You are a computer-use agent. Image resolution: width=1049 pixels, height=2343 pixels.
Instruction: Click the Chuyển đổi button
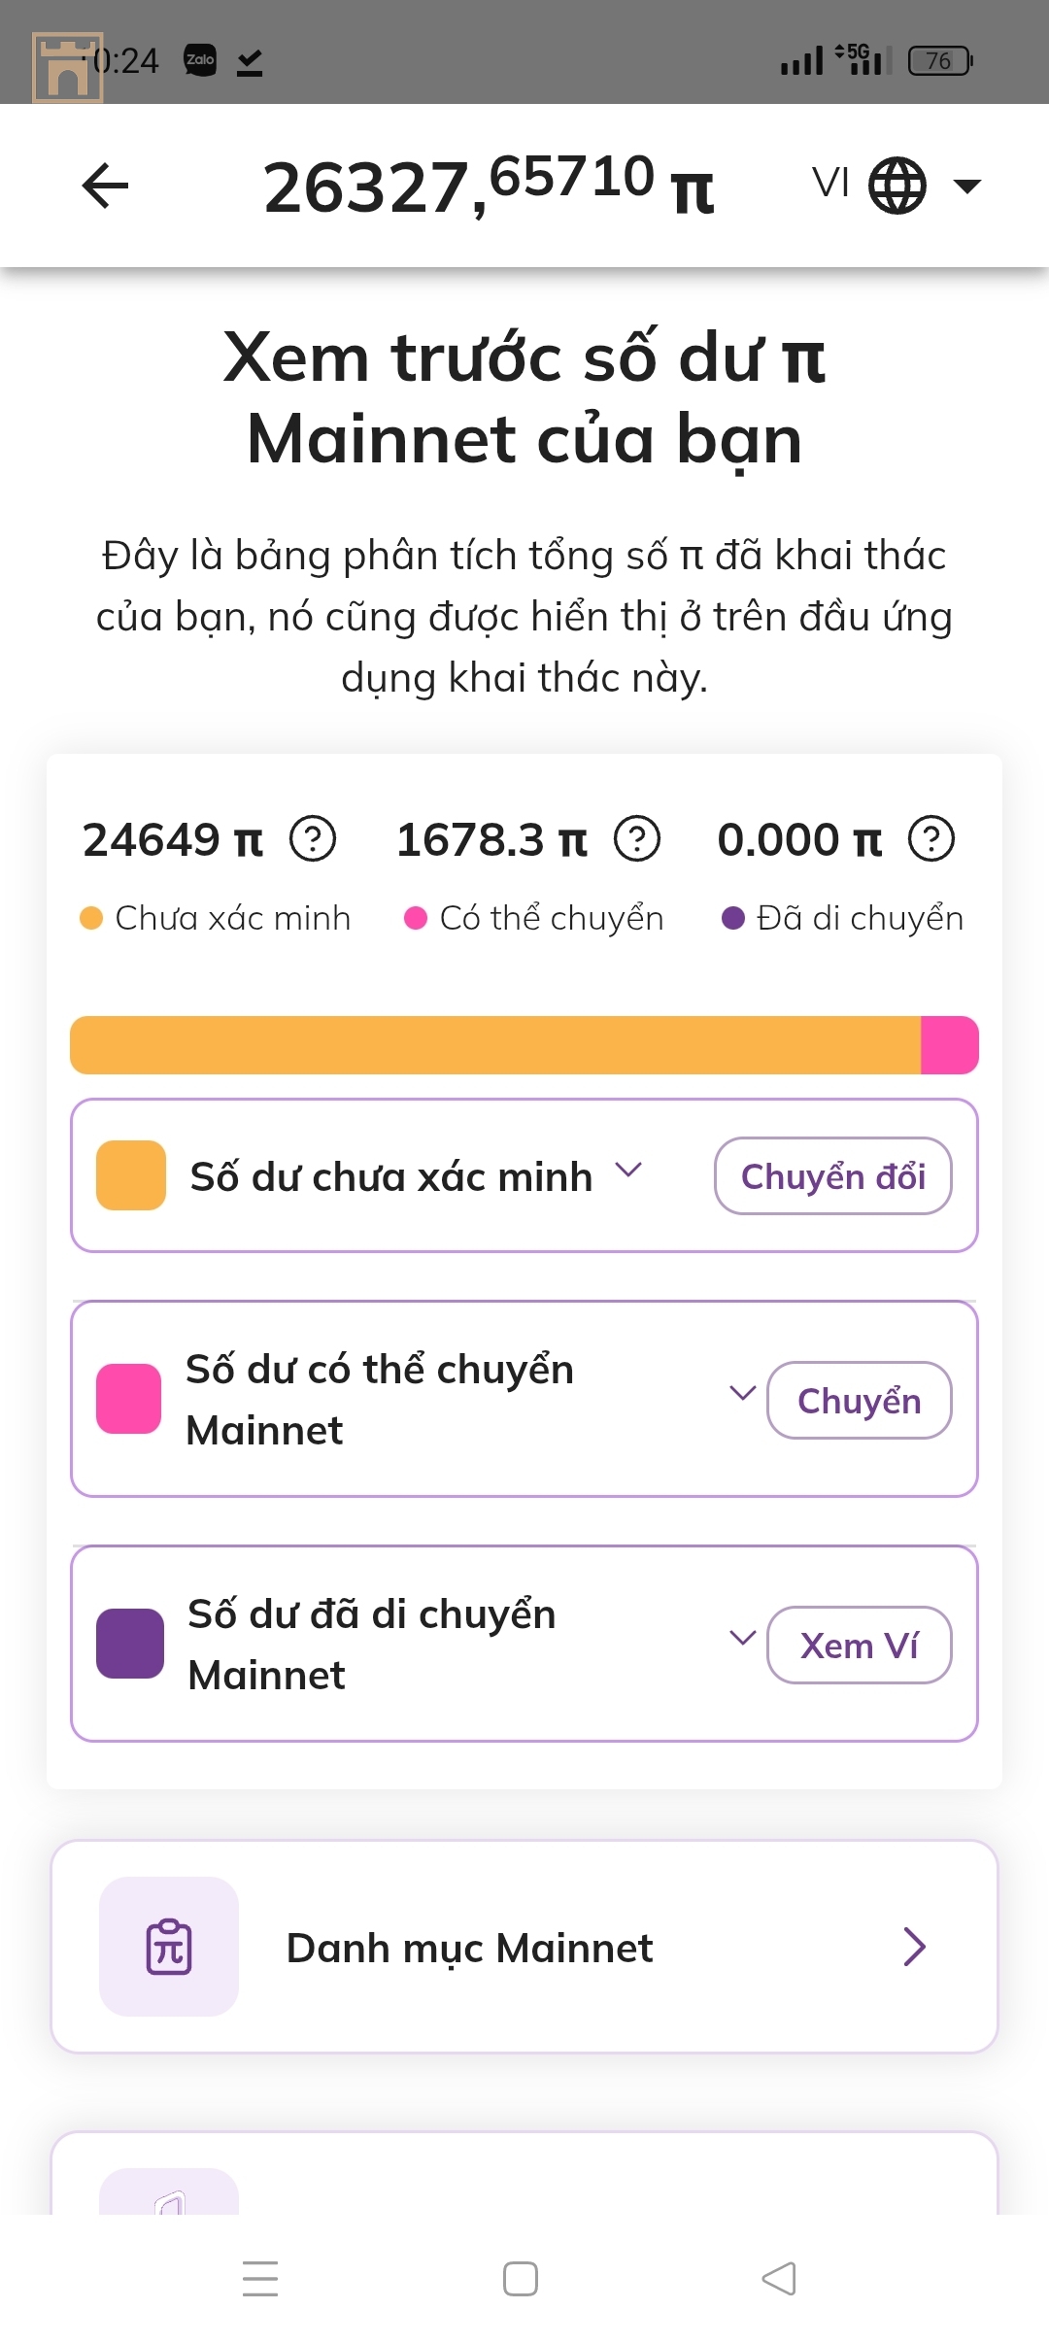tap(833, 1176)
